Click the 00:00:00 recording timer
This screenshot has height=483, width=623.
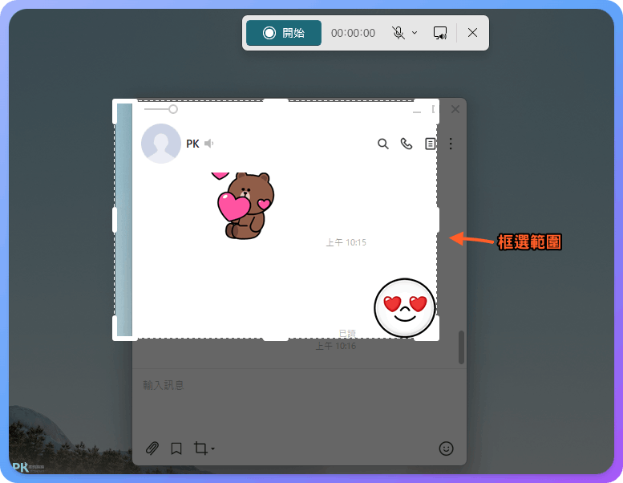click(353, 33)
